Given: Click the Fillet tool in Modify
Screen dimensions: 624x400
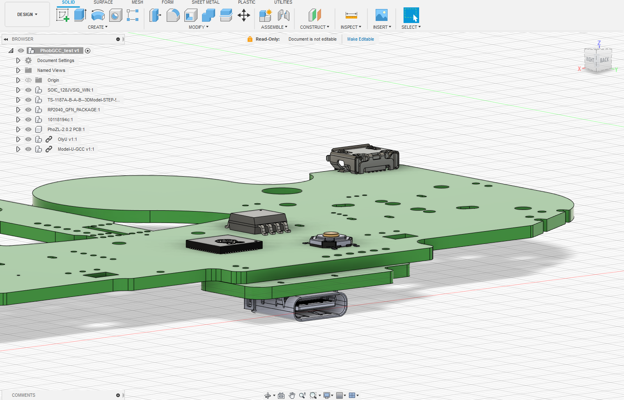Looking at the screenshot, I should 173,15.
